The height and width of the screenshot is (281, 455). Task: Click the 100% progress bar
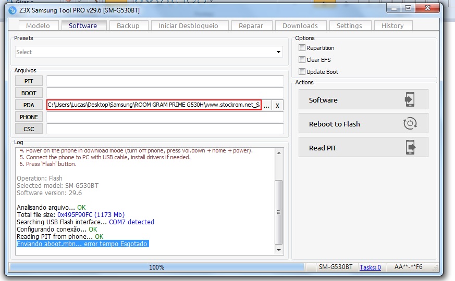coord(157,267)
